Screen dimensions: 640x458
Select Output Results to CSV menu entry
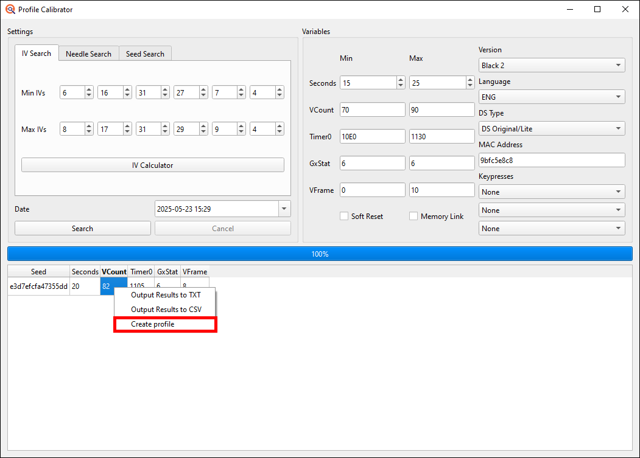coord(165,310)
